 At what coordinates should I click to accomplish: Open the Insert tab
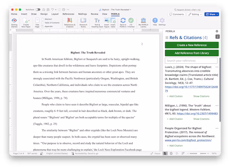(x=24, y=14)
